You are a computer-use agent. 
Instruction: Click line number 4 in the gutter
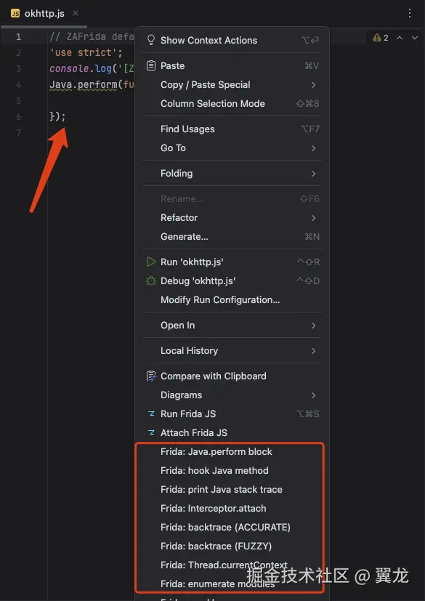click(18, 84)
